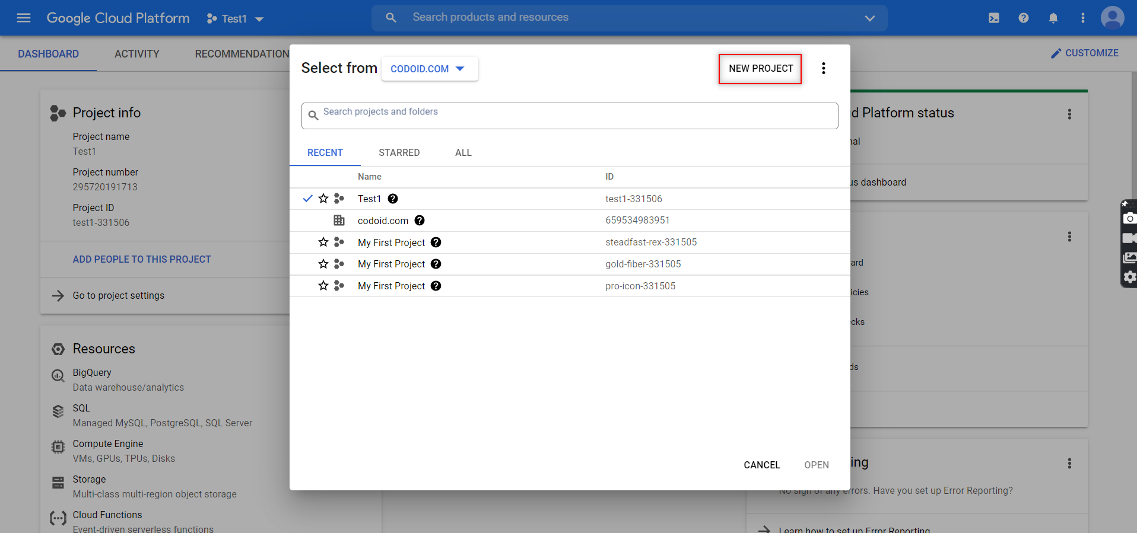Screen dimensions: 1137x533
Task: Click the test1-331506 ID cell
Action: (634, 199)
